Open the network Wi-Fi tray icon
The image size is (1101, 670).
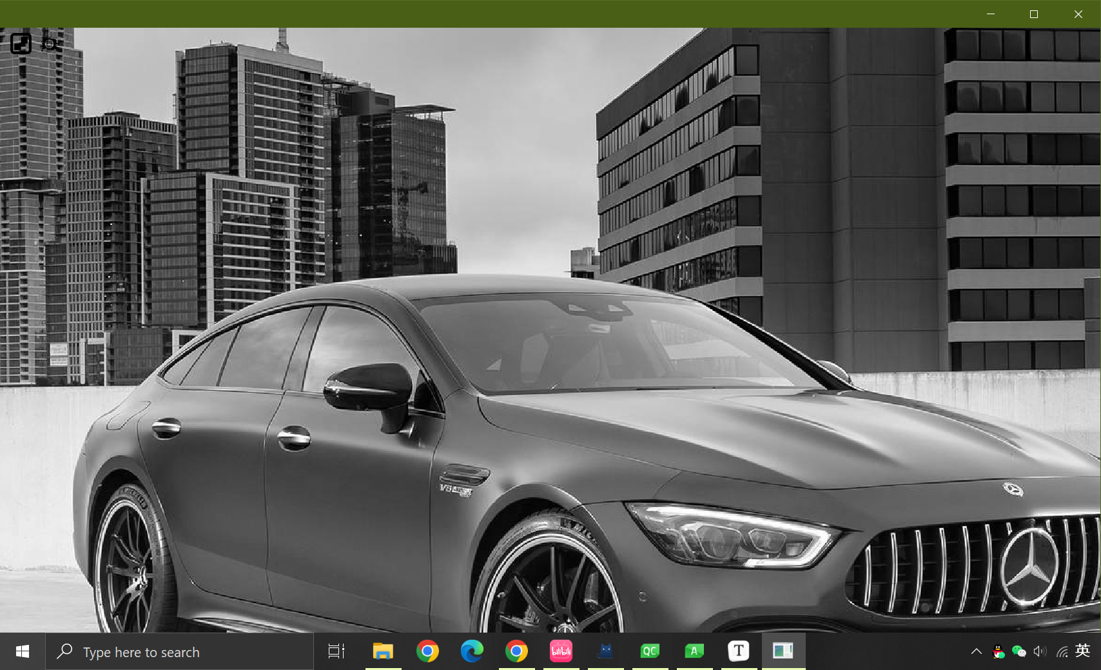coord(1062,652)
